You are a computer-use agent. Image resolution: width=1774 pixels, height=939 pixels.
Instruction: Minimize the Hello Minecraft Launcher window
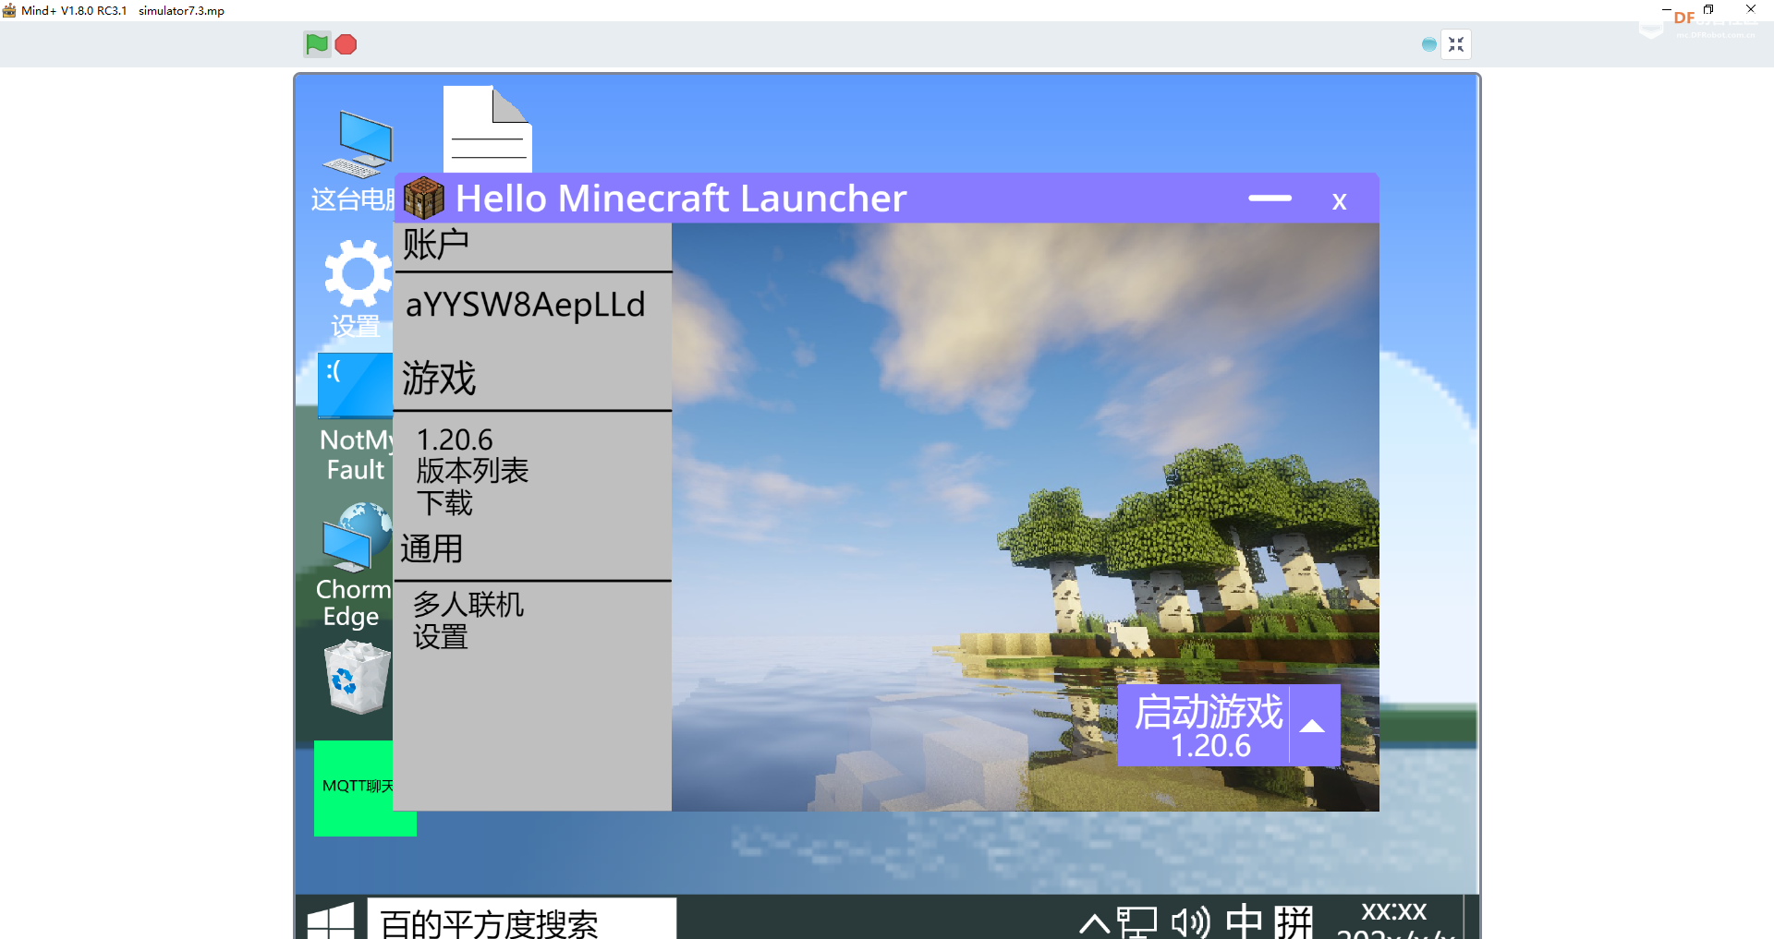(x=1270, y=198)
